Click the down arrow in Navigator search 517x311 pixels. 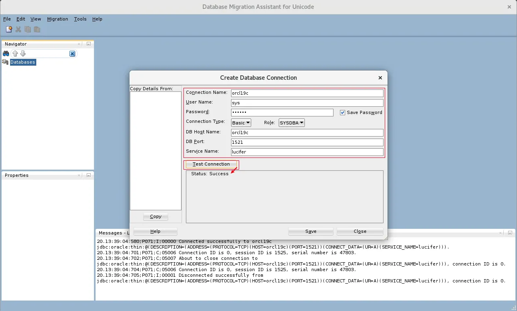(23, 54)
